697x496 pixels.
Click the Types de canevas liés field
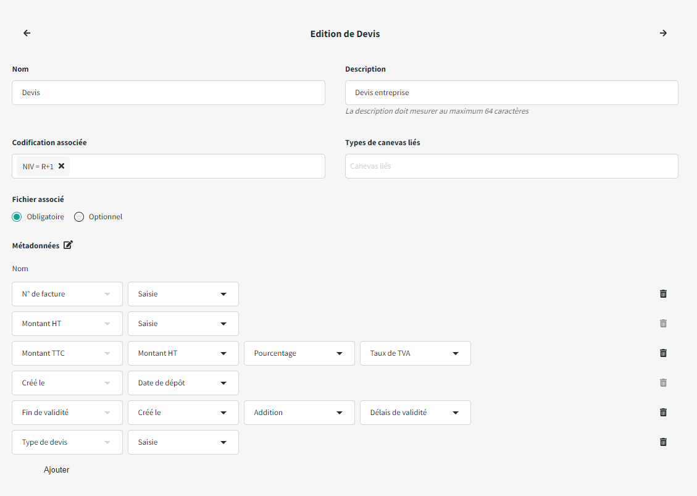point(511,166)
